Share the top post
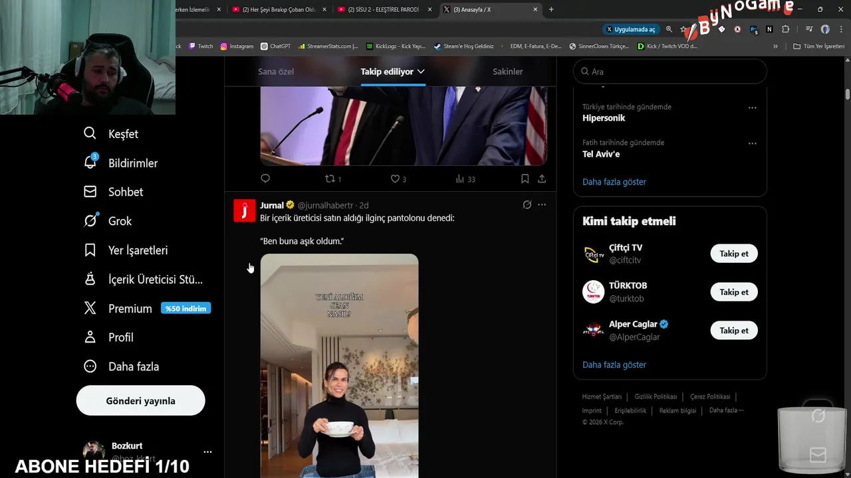 pos(542,179)
